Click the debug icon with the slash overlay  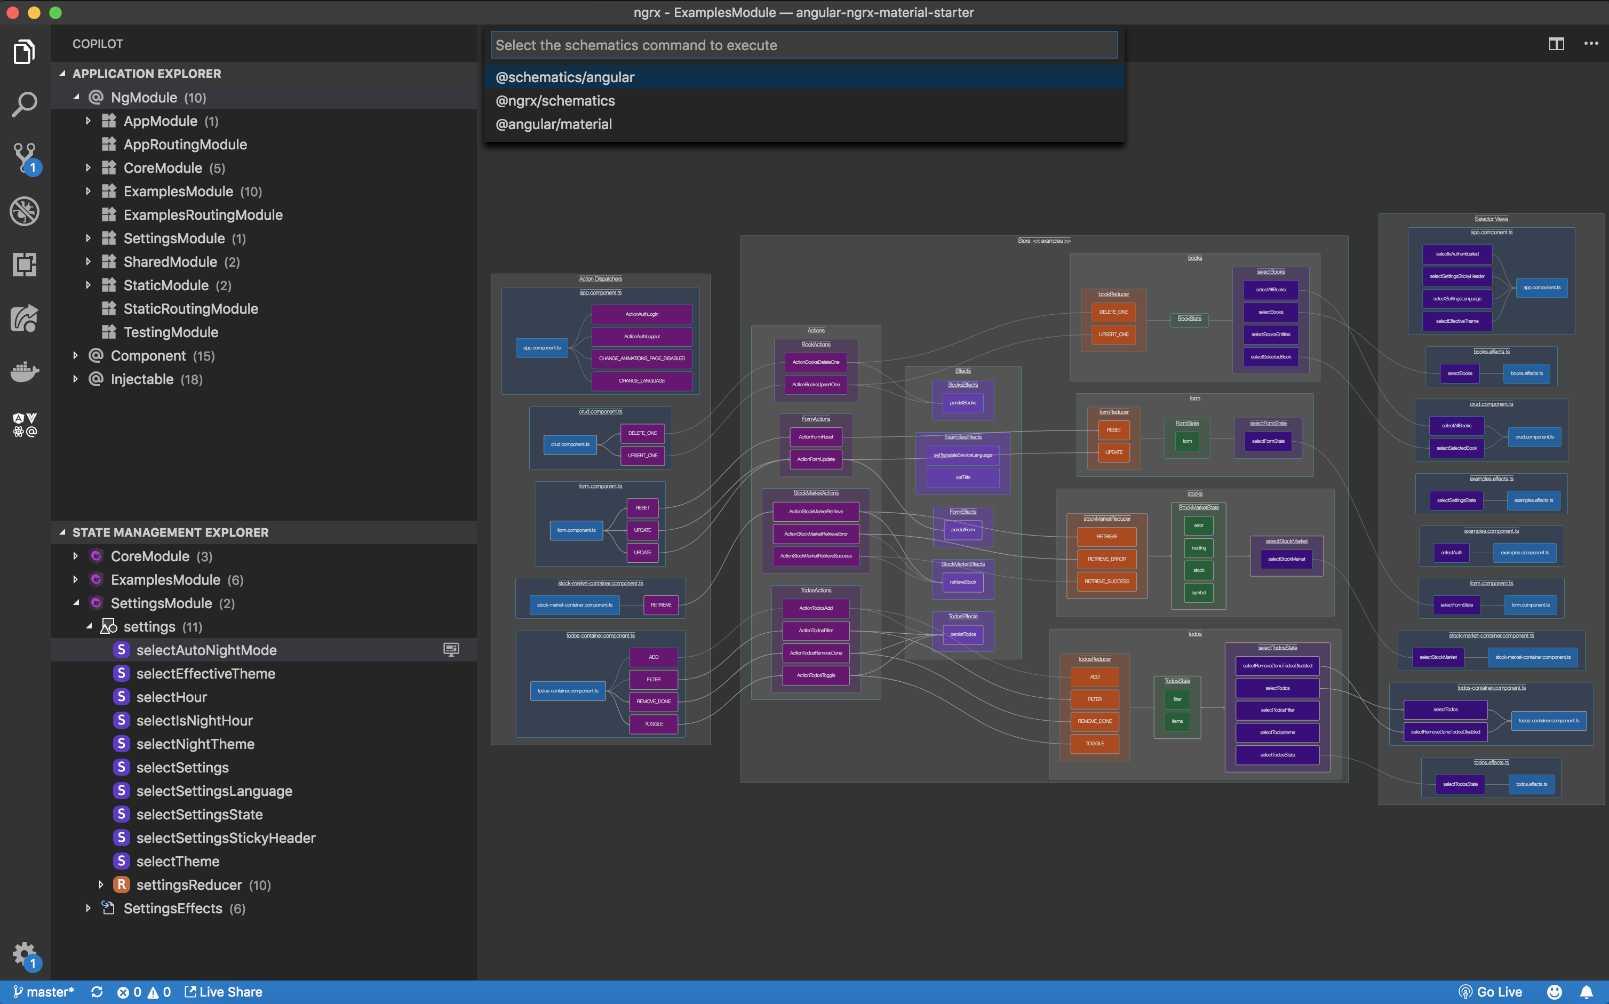[x=25, y=211]
